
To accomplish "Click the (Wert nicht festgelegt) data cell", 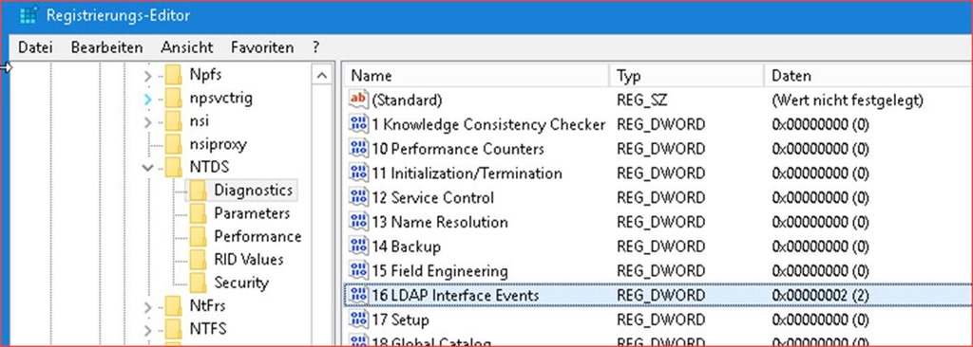I will coord(847,100).
